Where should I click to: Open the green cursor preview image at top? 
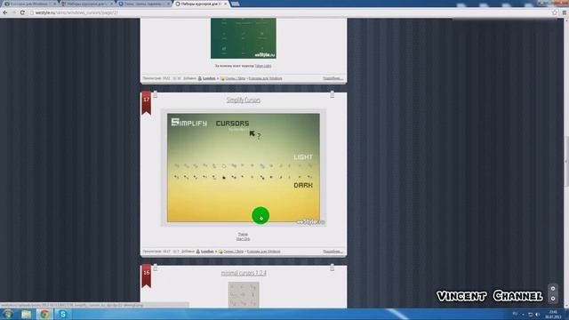click(x=244, y=38)
